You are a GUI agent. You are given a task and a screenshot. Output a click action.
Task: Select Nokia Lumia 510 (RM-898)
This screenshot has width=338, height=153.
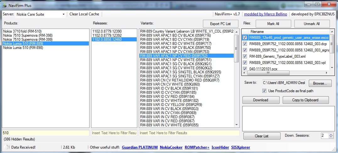click(46, 48)
